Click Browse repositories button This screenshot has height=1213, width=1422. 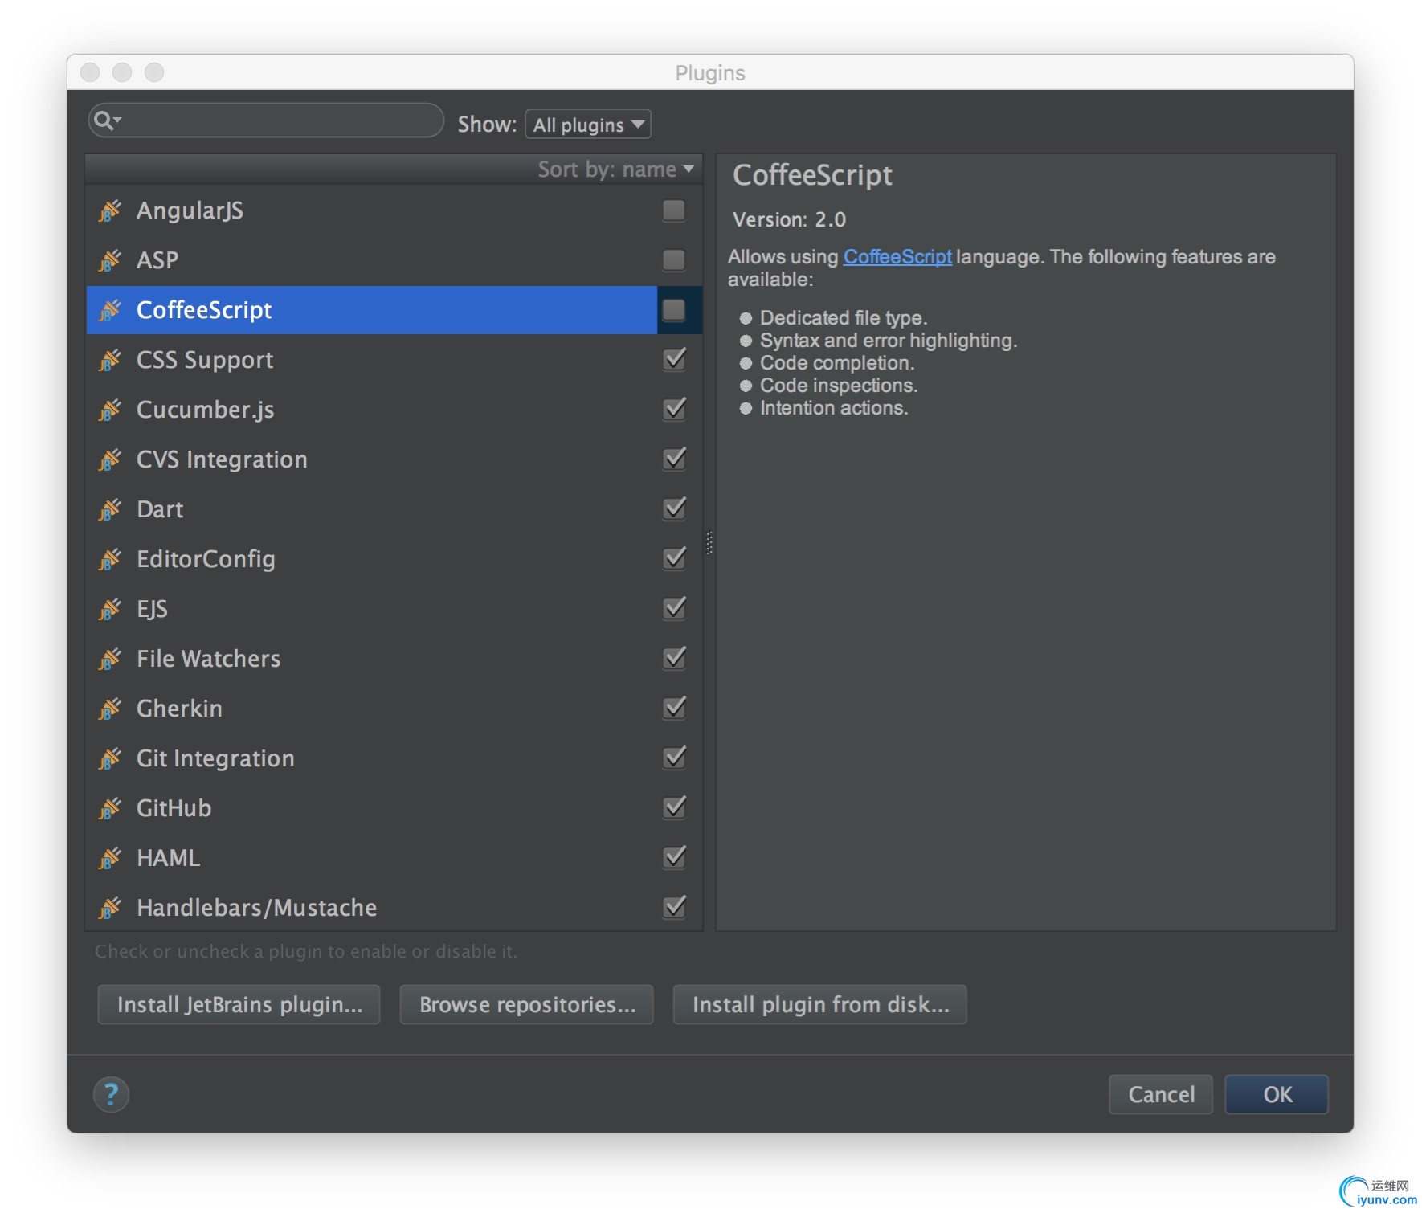click(527, 1005)
